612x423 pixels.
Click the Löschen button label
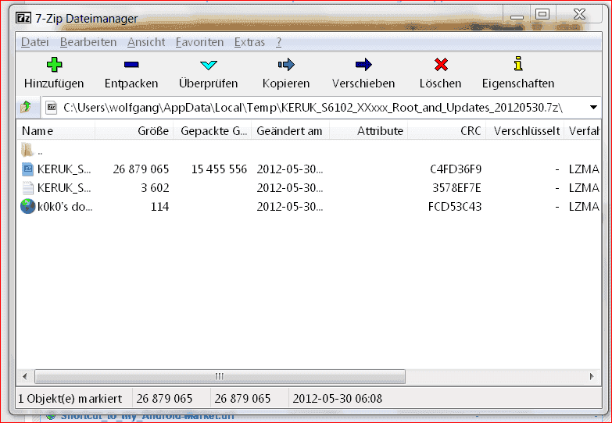[x=440, y=84]
